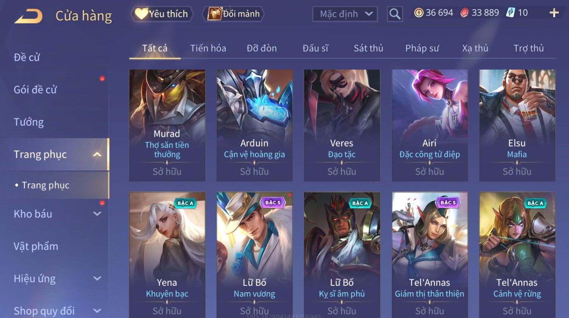Click the red ruby balance icon

(x=464, y=13)
